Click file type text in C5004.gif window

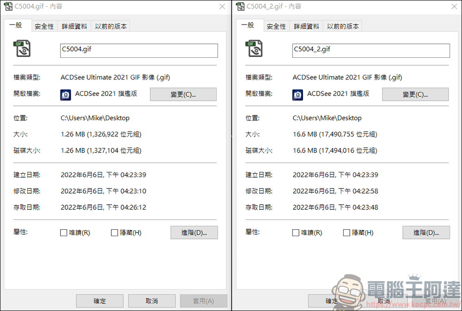point(115,77)
